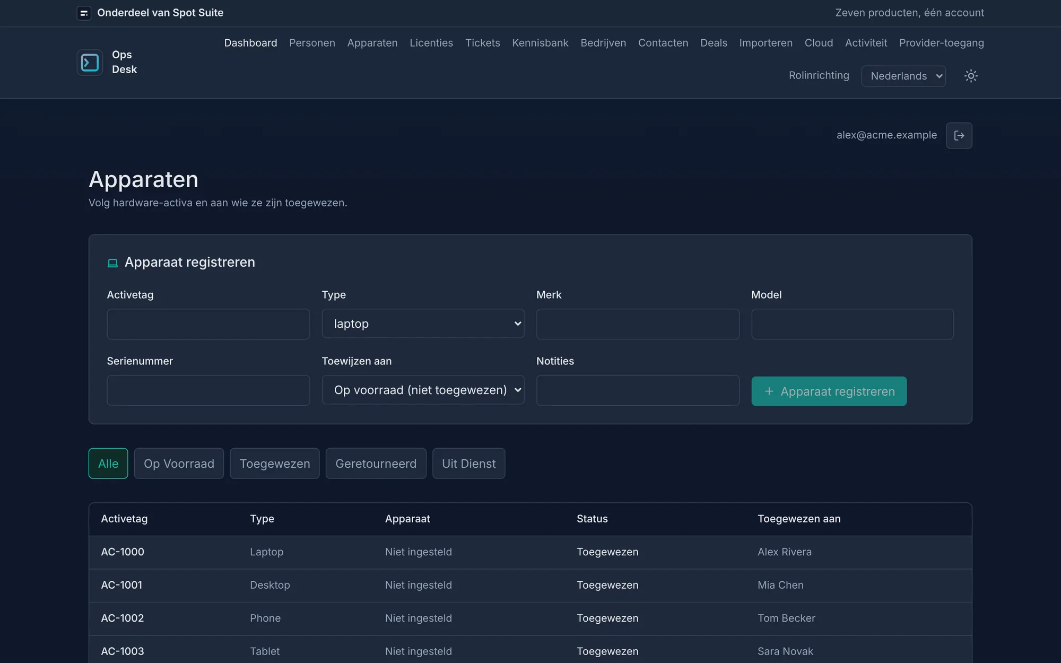Open the Deals page
1061x663 pixels.
[x=714, y=43]
